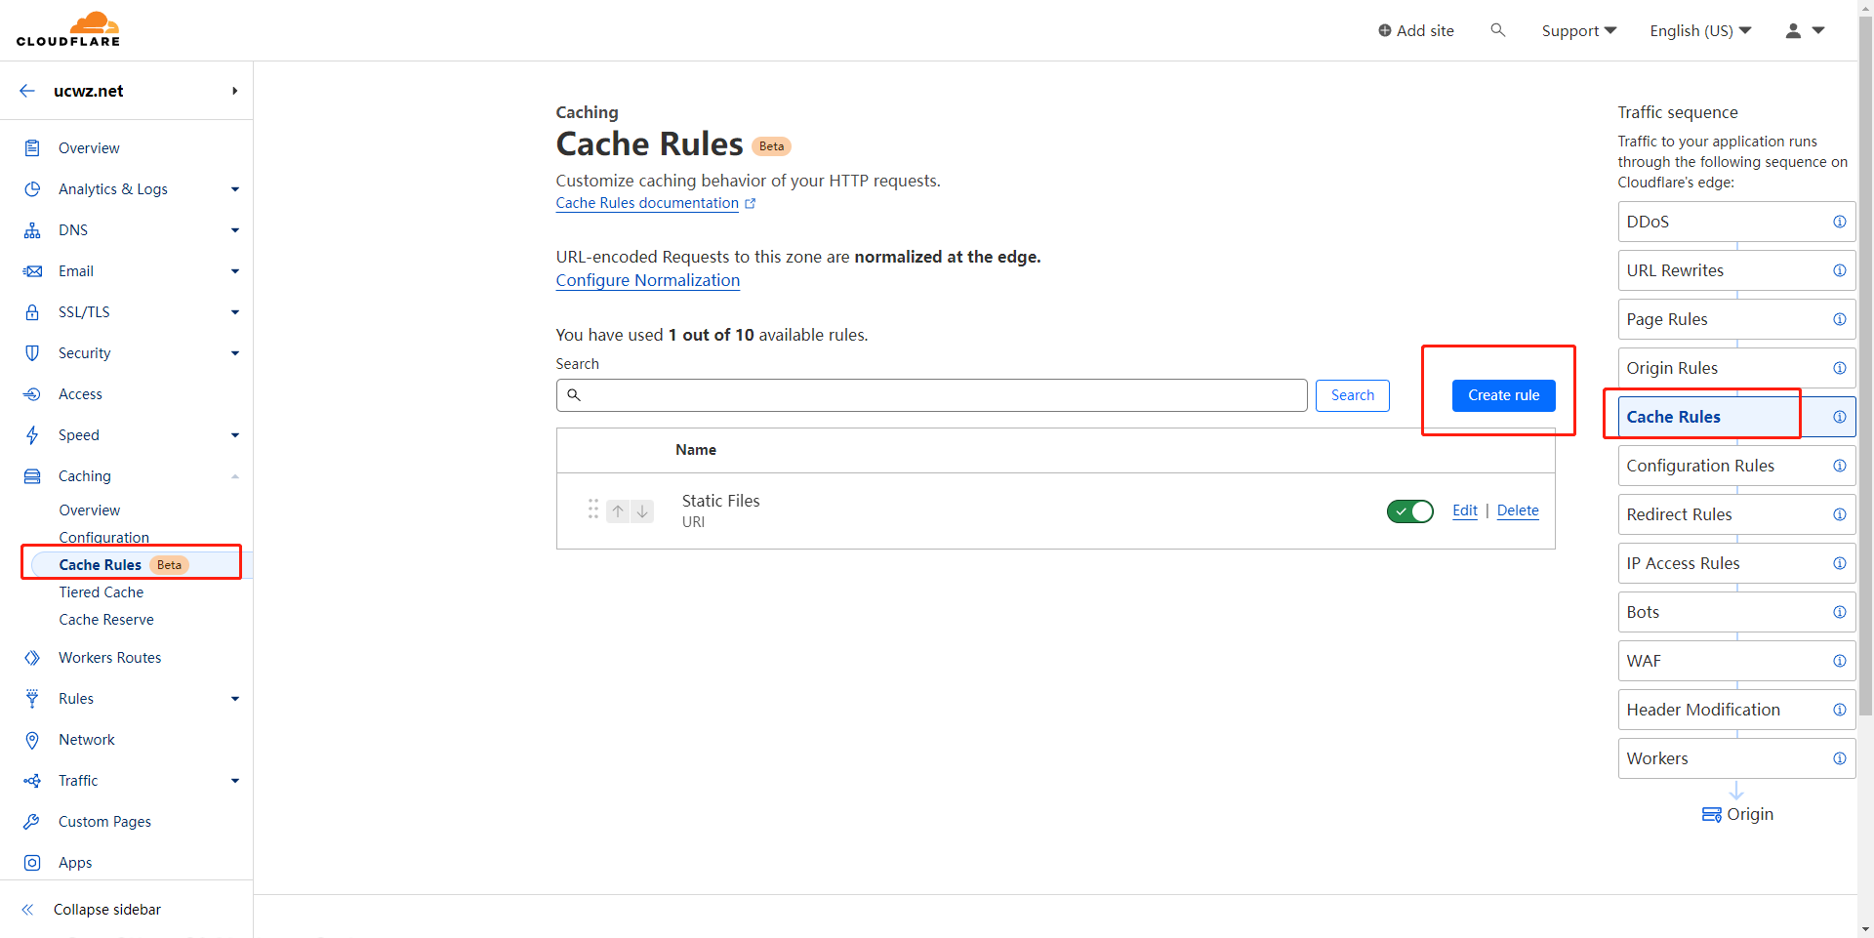Click the Apps sidebar icon
This screenshot has width=1874, height=938.
click(x=32, y=863)
